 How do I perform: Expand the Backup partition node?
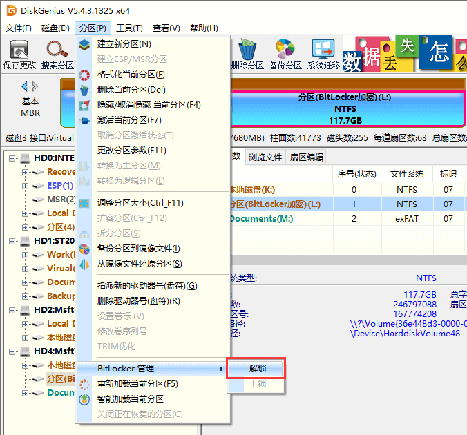pyautogui.click(x=25, y=296)
